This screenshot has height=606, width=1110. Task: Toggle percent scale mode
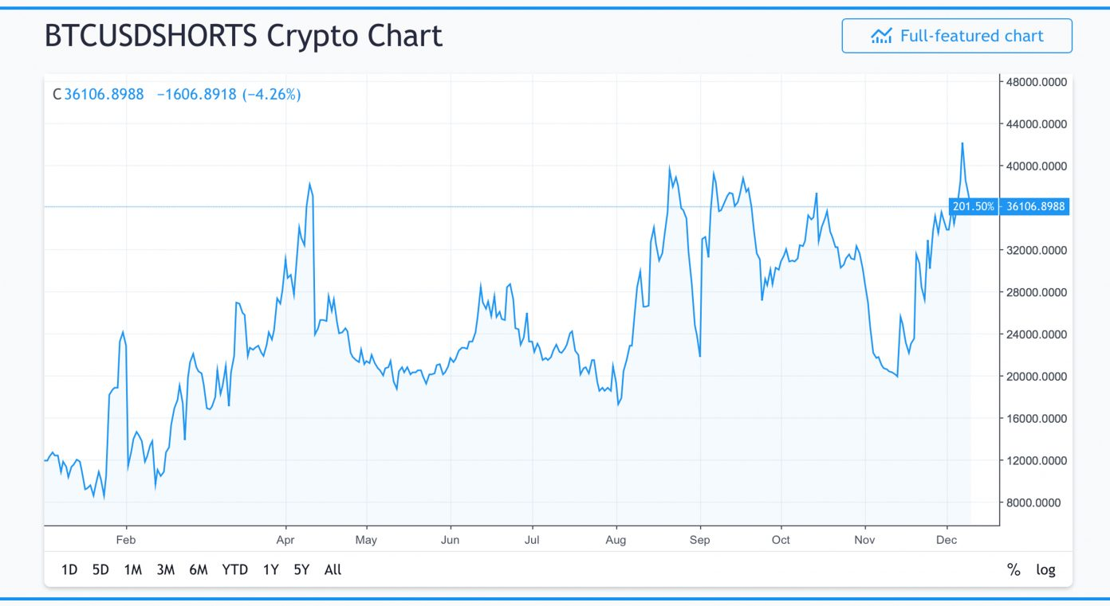(1014, 569)
